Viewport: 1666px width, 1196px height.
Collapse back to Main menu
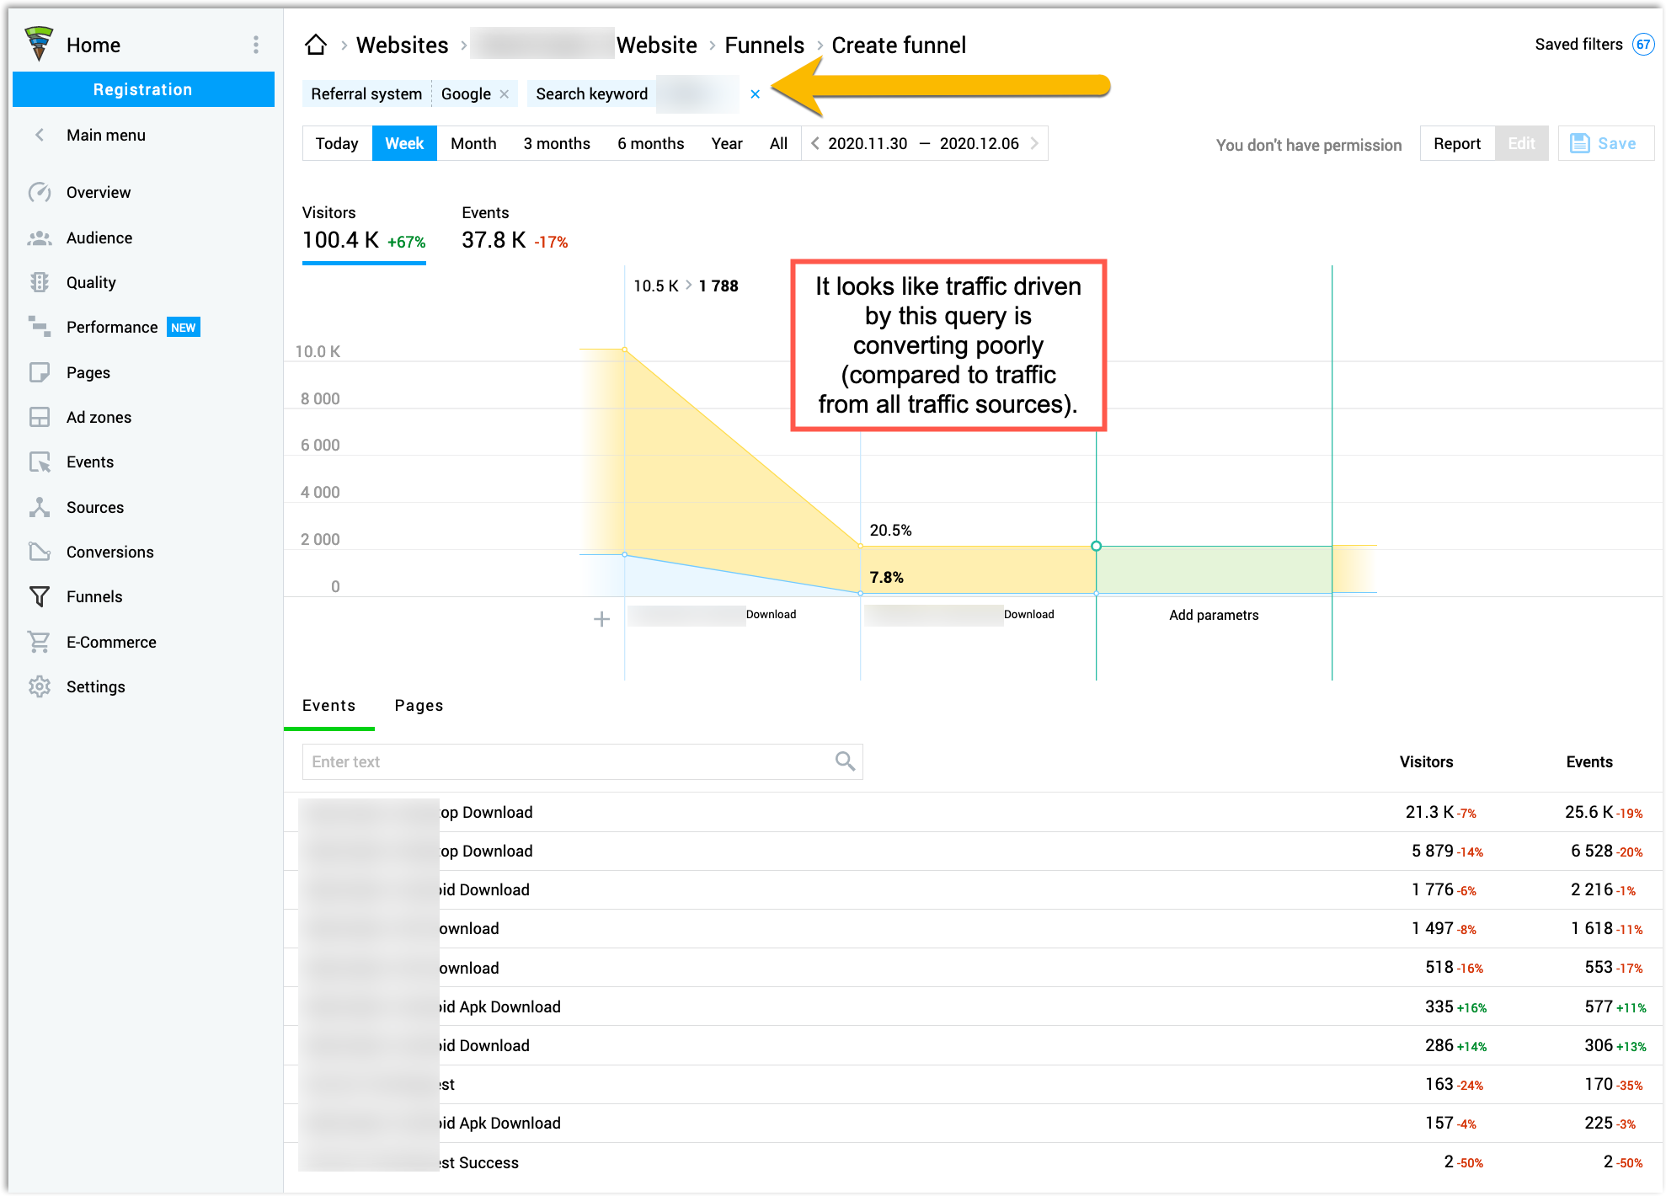[40, 136]
